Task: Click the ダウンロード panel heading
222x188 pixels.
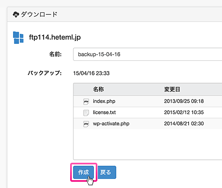Action: pos(39,14)
